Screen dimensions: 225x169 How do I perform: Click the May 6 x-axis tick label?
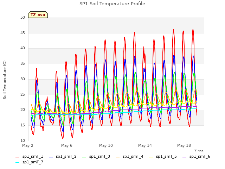point(67,145)
